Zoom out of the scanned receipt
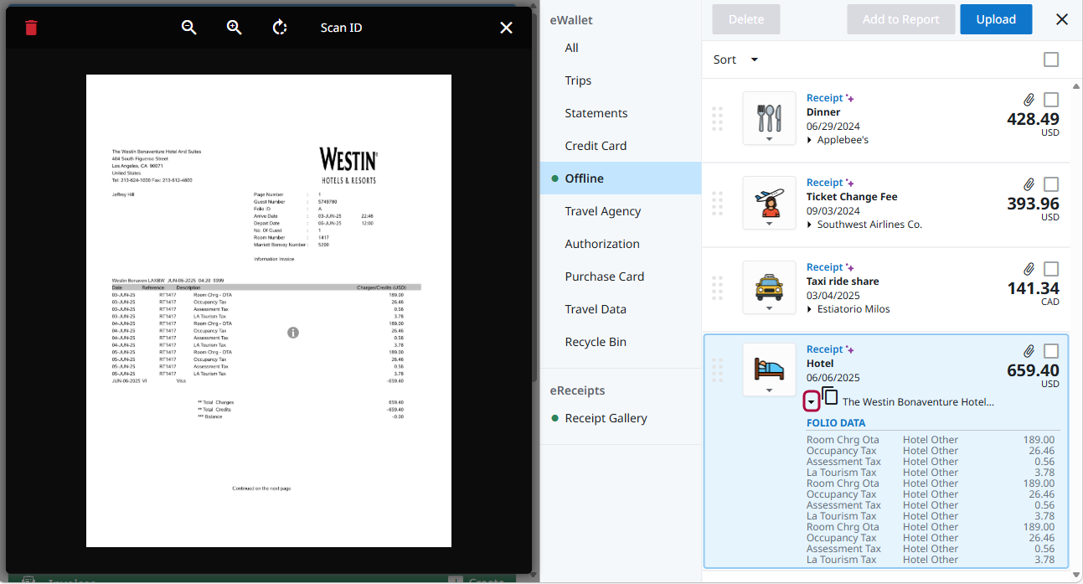 click(x=188, y=27)
